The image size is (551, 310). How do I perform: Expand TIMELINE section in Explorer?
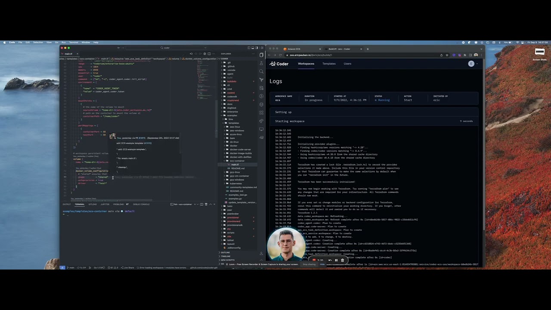[x=226, y=256]
